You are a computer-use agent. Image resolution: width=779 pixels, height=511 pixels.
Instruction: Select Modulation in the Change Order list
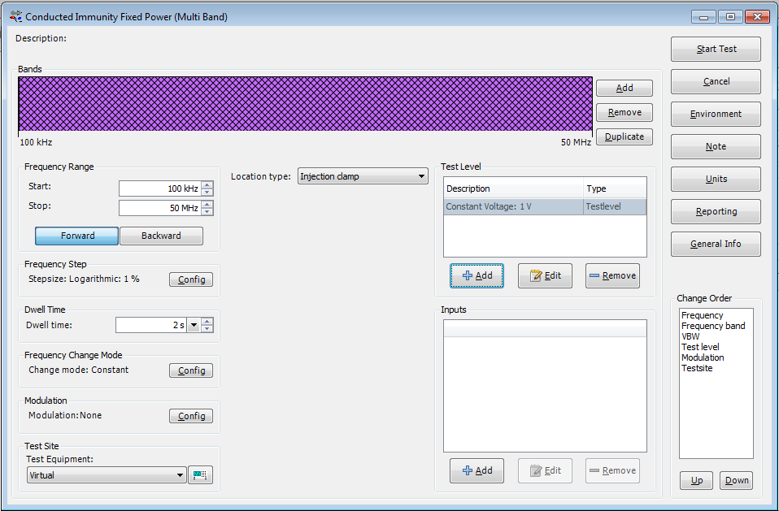[703, 357]
